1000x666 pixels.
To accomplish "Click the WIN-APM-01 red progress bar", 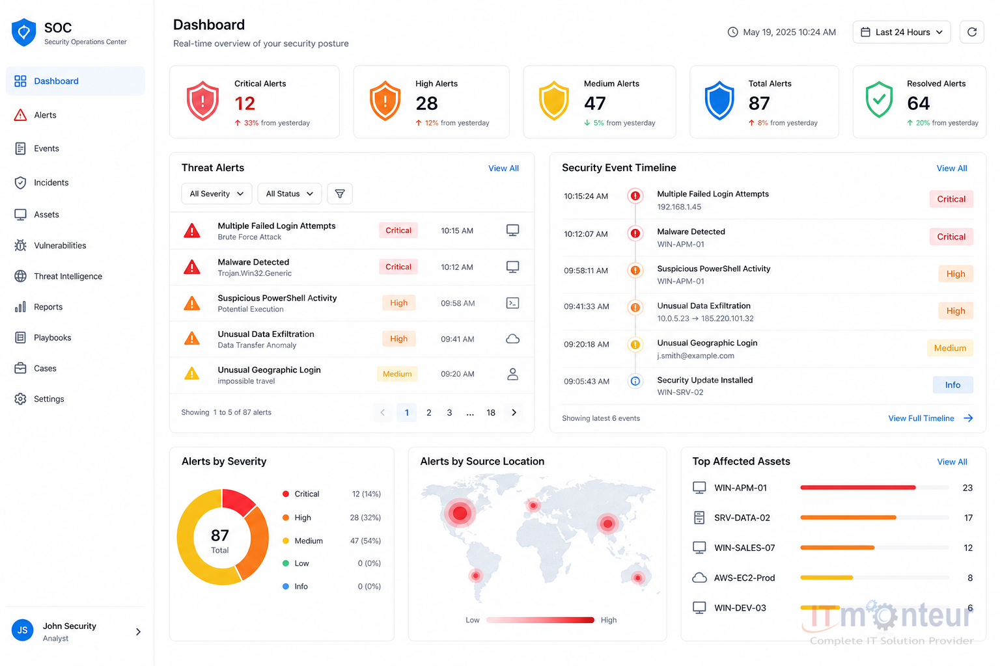I will pyautogui.click(x=857, y=487).
